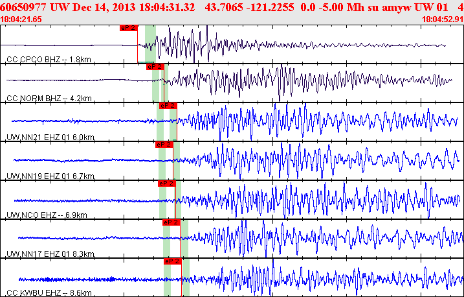
Task: Click the eP 2 pick flag on CPCO trace
Action: tap(129, 28)
